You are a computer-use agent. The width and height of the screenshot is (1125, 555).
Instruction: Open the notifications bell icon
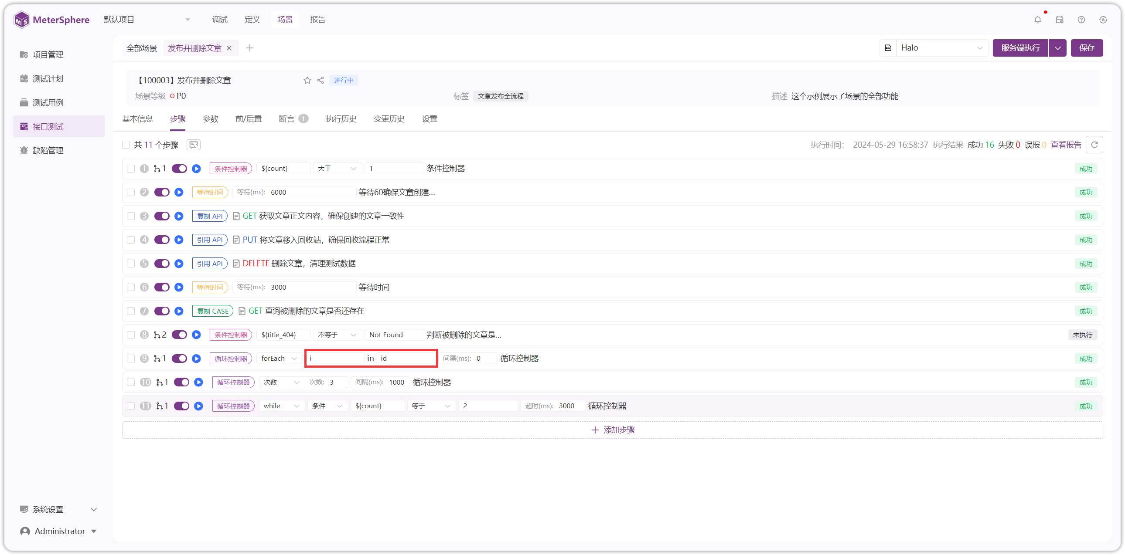(1038, 20)
